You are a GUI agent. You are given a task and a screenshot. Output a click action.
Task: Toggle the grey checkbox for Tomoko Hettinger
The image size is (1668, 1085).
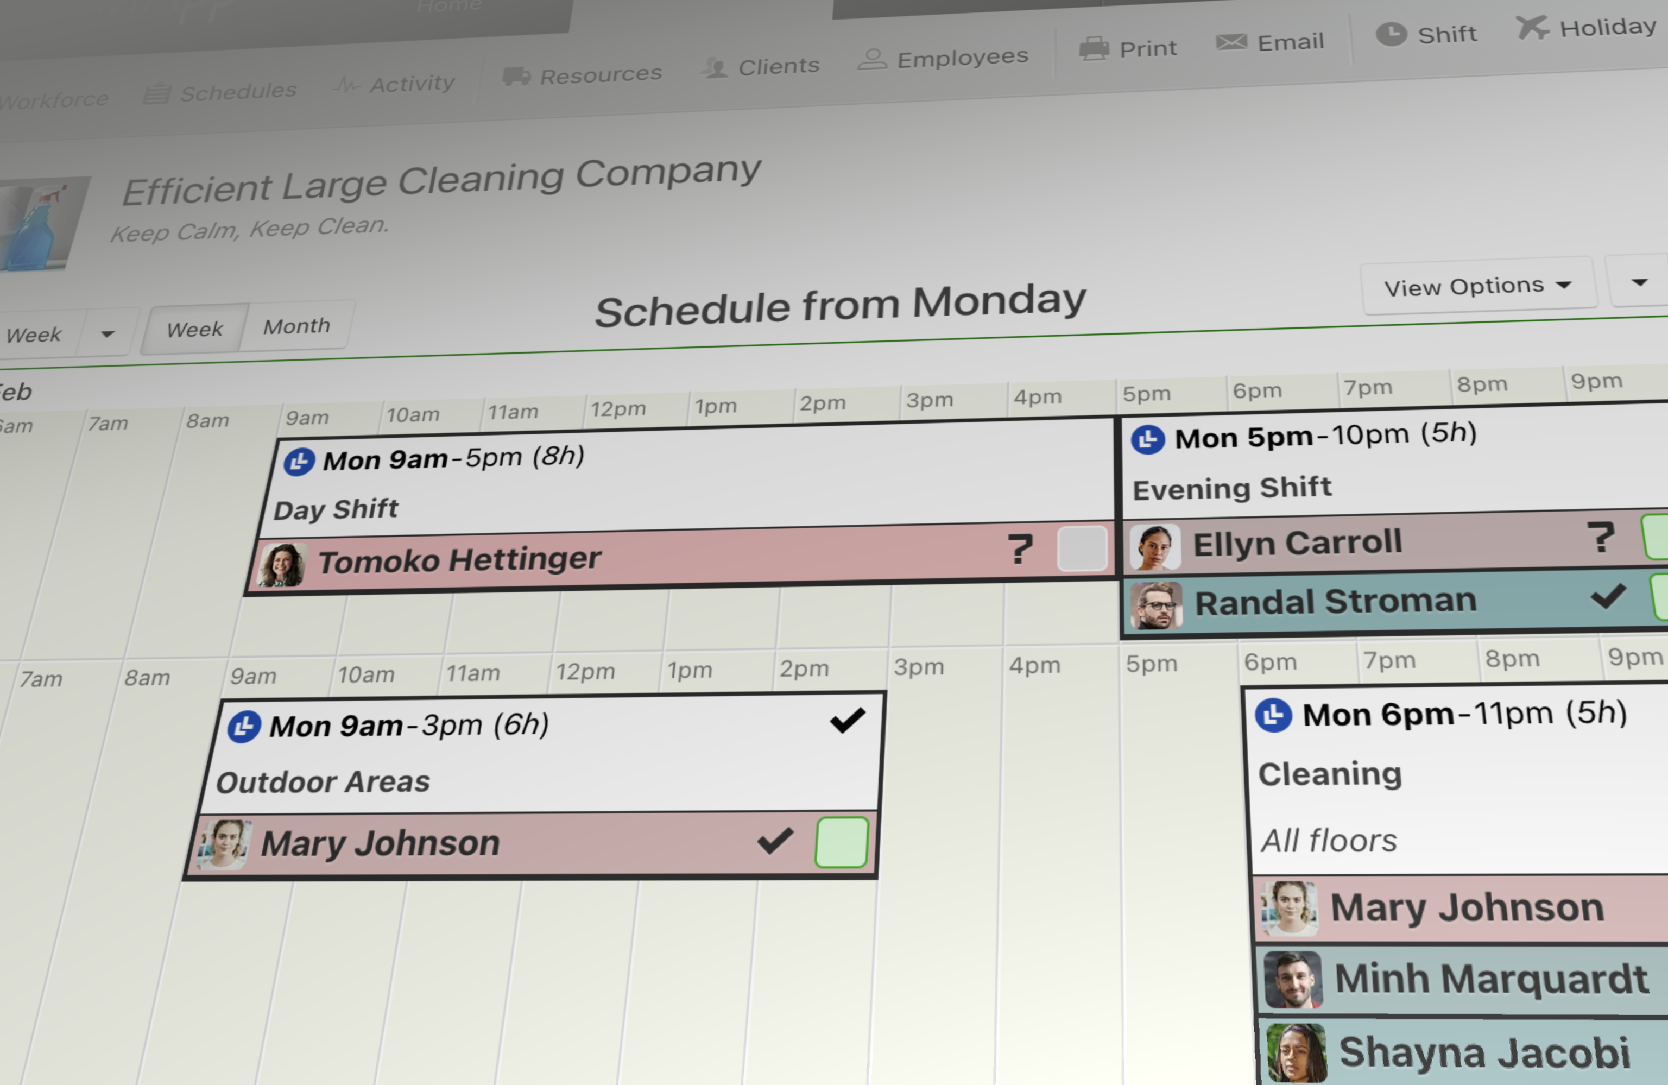click(1082, 548)
